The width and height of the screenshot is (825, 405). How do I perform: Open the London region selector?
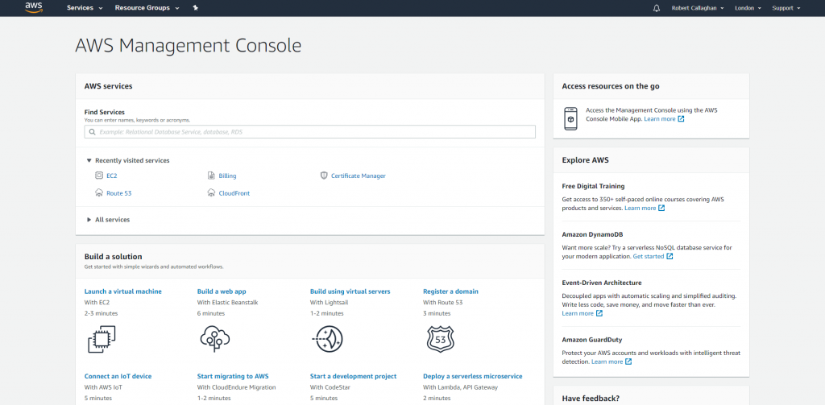[x=747, y=8]
